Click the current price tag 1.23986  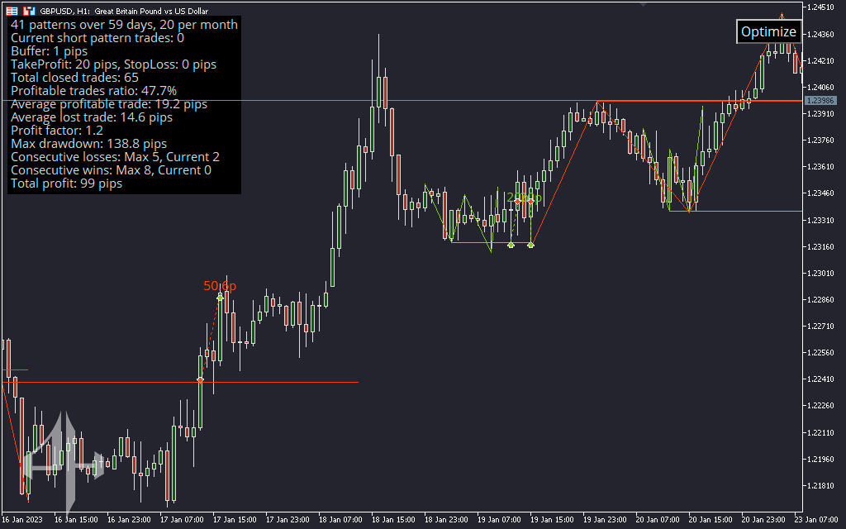pyautogui.click(x=820, y=100)
